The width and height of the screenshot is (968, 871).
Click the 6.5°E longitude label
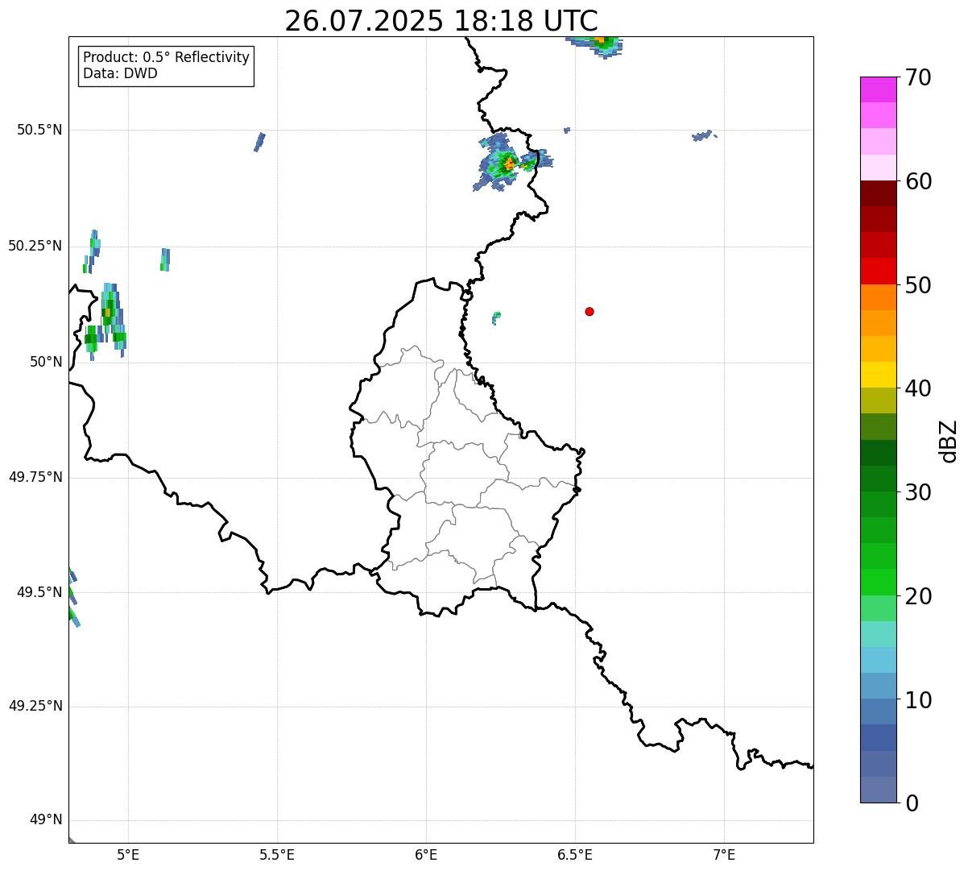575,854
